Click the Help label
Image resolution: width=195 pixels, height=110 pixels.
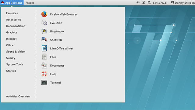point(53,74)
